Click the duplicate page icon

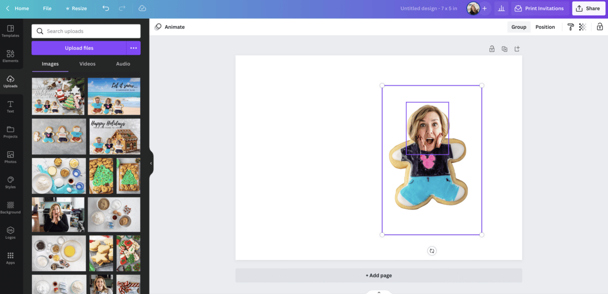click(x=505, y=49)
